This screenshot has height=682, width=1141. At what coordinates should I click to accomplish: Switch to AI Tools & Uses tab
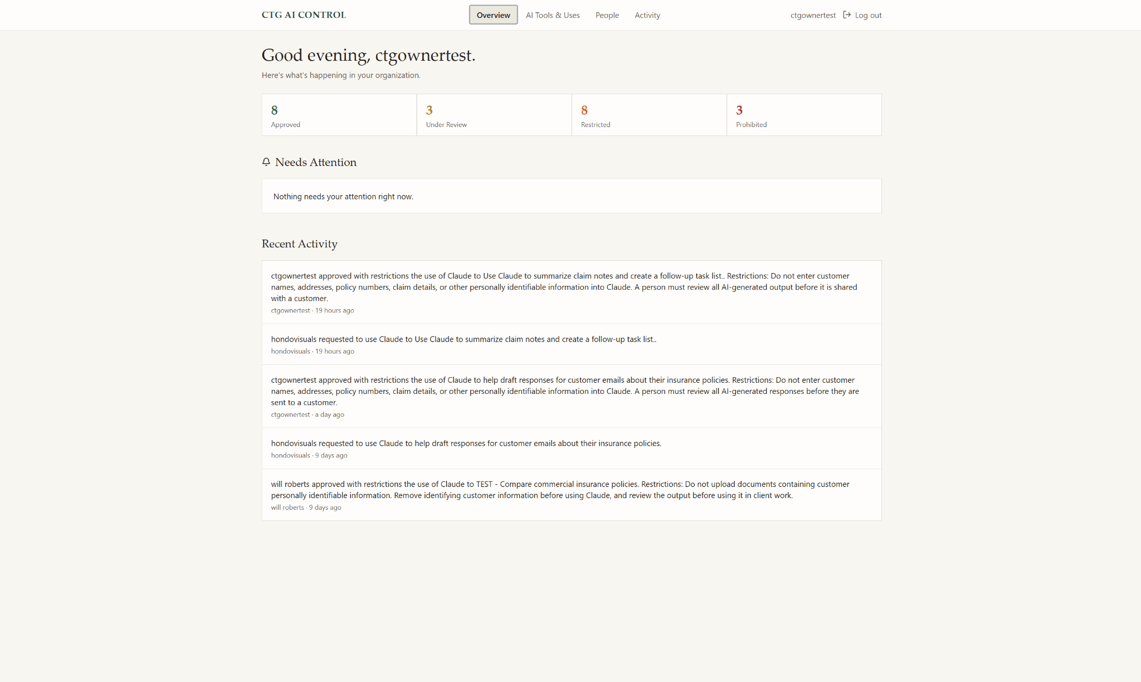click(x=553, y=15)
